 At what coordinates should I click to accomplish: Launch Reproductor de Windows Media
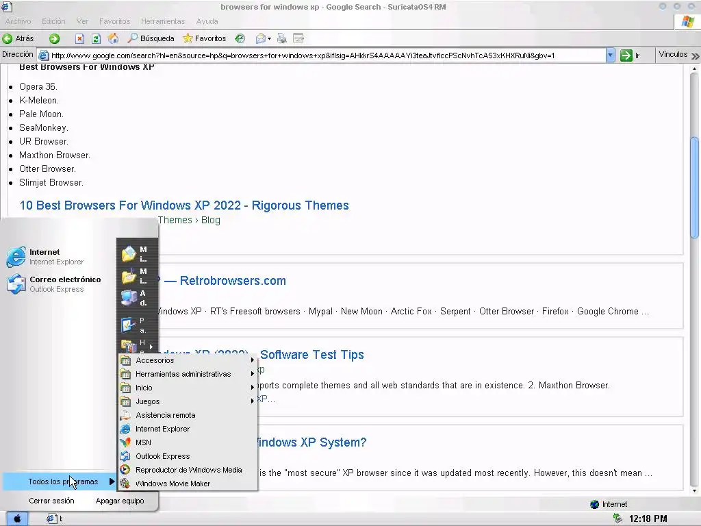(x=188, y=470)
